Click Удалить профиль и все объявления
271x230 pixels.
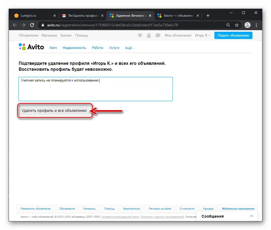54,111
